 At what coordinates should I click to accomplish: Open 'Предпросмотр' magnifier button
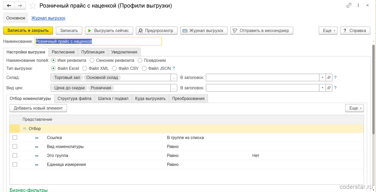click(x=157, y=30)
